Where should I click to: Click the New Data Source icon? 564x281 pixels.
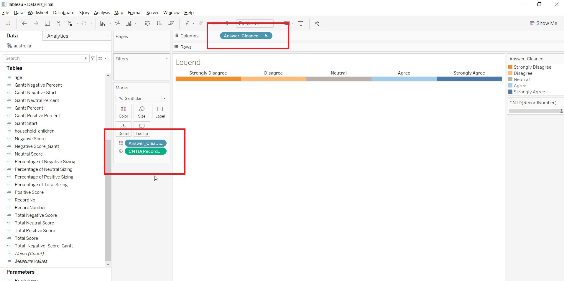click(x=59, y=24)
